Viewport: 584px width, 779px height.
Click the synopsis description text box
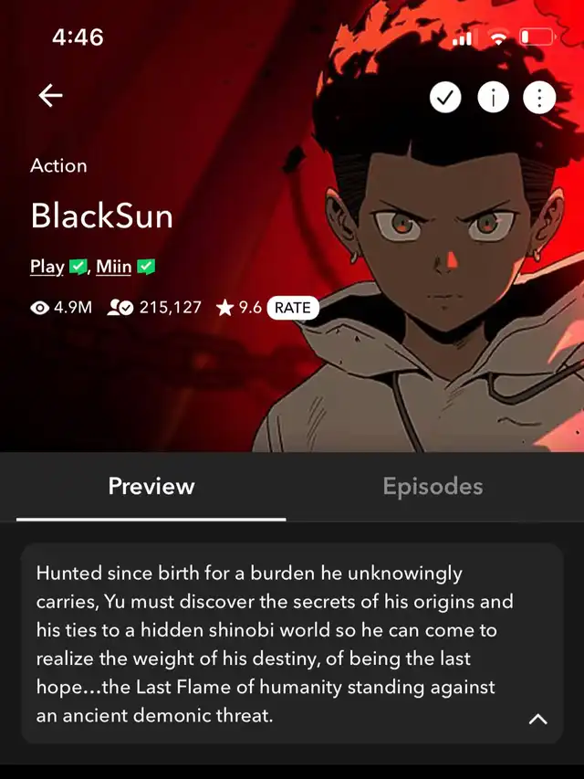292,643
